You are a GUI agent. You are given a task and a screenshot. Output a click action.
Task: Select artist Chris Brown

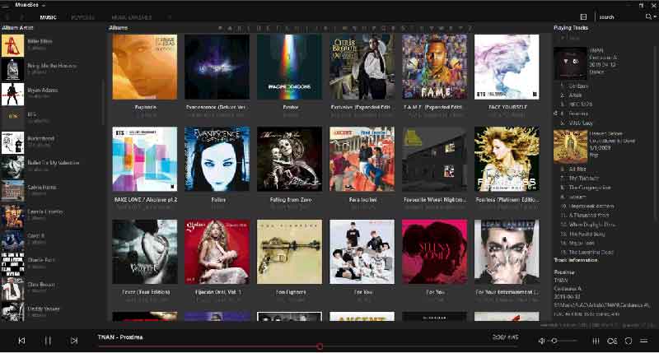coord(50,287)
